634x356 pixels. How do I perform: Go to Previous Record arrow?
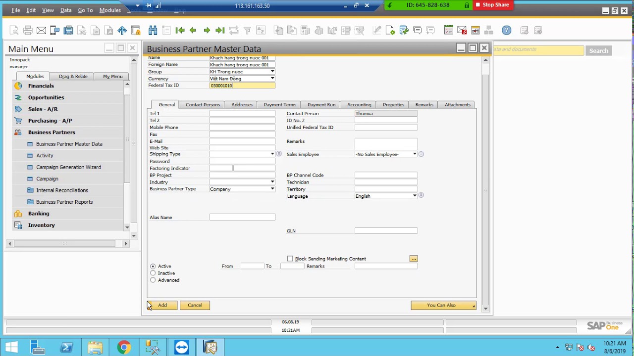tap(193, 31)
